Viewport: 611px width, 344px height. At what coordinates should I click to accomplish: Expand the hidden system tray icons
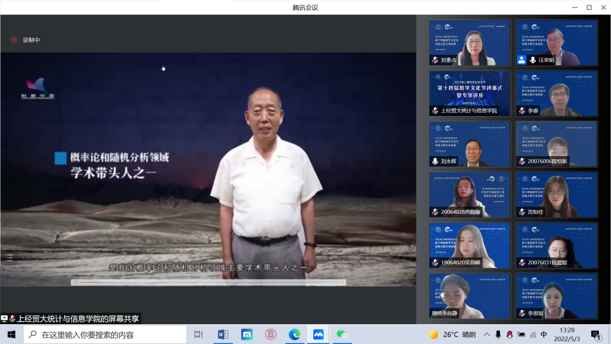point(486,334)
